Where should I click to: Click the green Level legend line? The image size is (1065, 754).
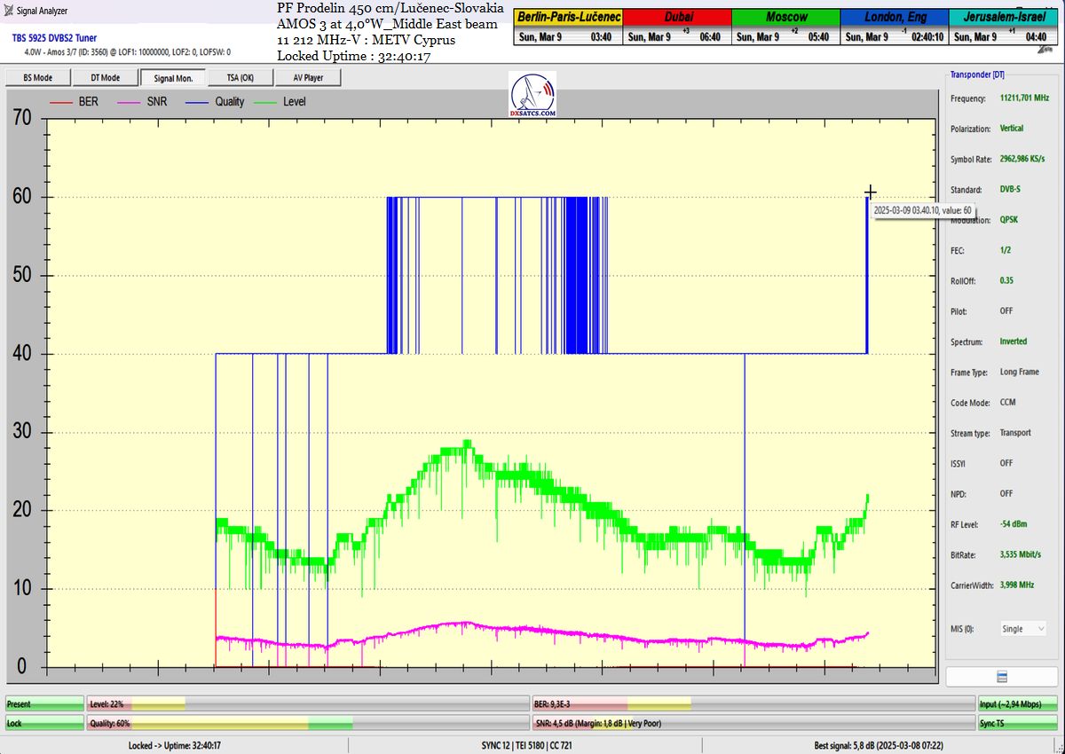[265, 102]
